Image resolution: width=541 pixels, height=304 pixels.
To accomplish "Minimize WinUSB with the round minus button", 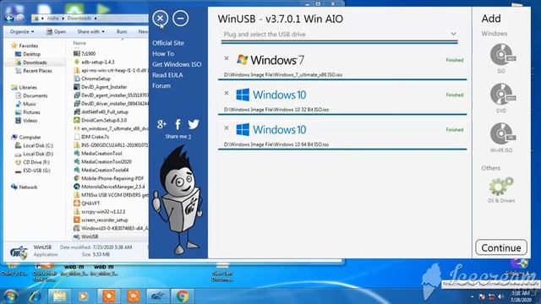I will coord(180,19).
